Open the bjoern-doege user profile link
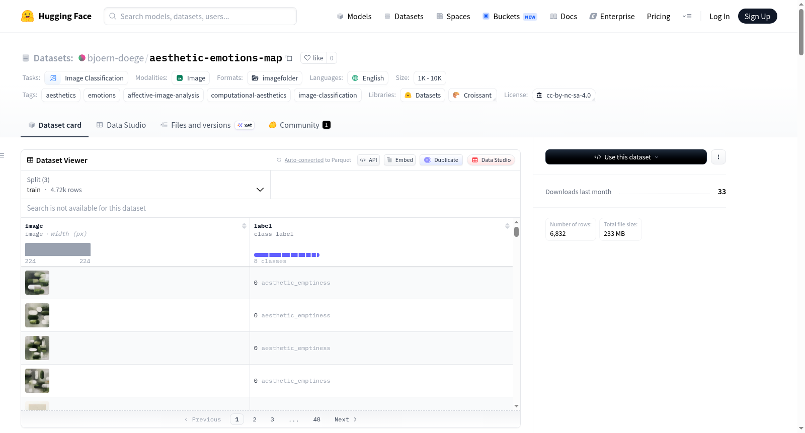 pos(116,58)
